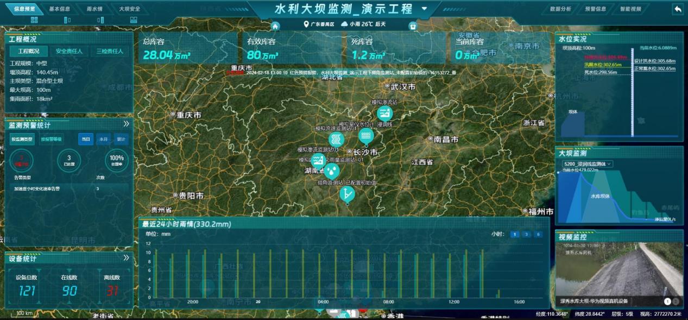Click the 数据分析 button
The width and height of the screenshot is (688, 320).
[560, 9]
